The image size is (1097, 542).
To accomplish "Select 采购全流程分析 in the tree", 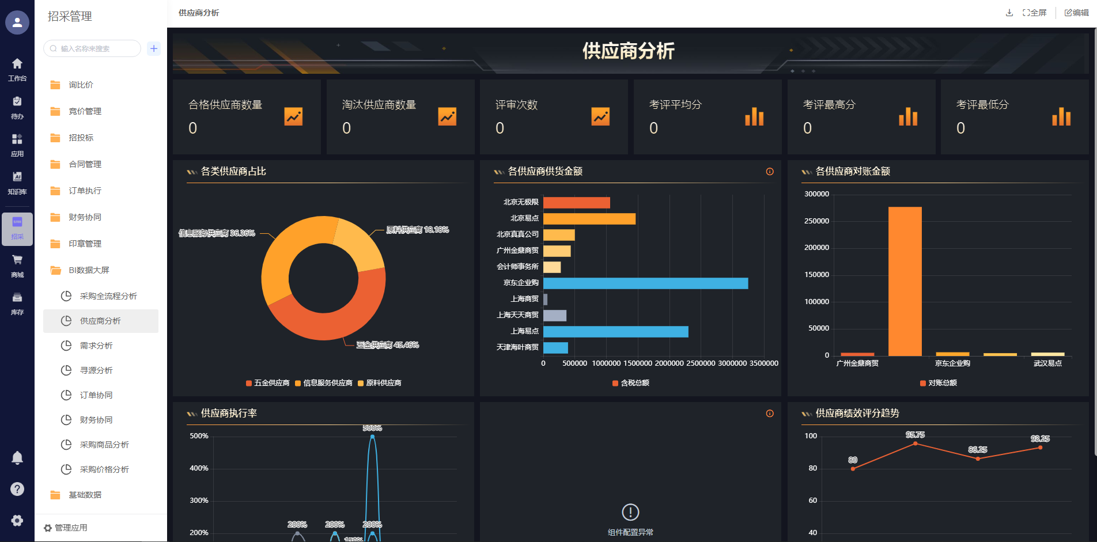I will [x=108, y=296].
